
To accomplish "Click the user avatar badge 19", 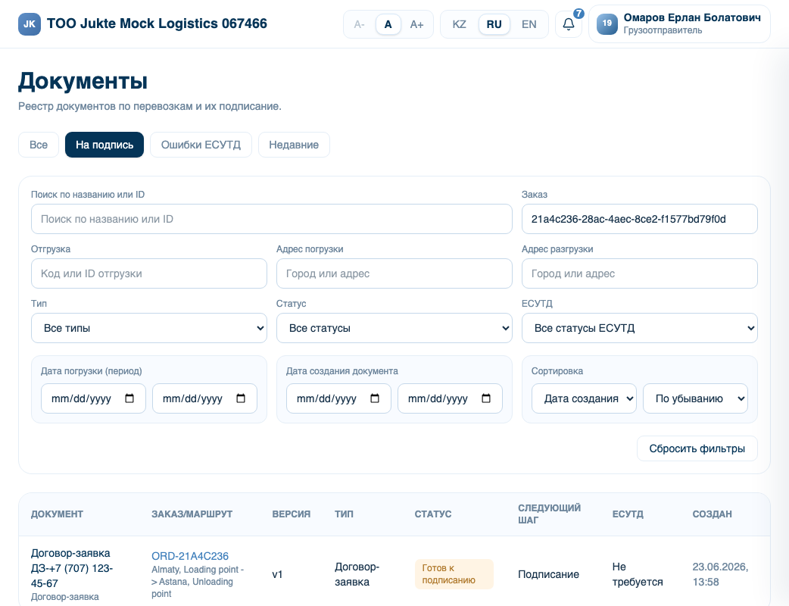I will (607, 23).
